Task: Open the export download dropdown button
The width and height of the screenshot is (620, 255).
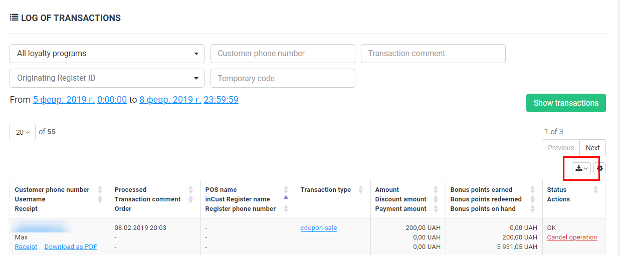Action: (x=581, y=169)
